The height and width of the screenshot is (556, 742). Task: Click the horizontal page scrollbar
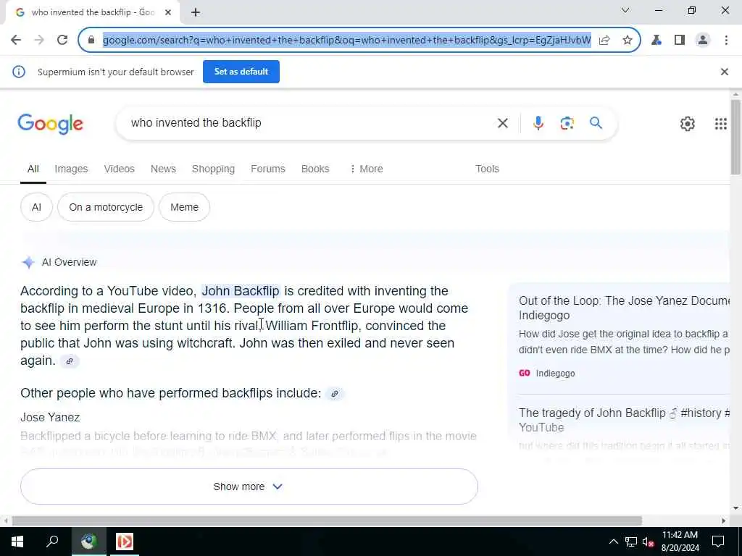(327, 521)
